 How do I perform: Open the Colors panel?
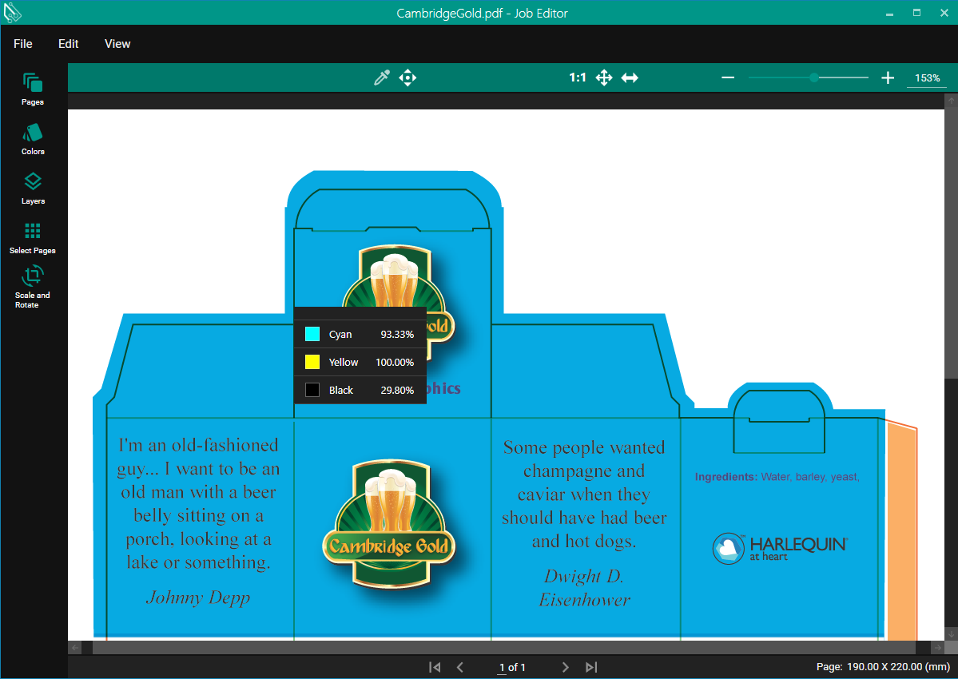(x=33, y=138)
